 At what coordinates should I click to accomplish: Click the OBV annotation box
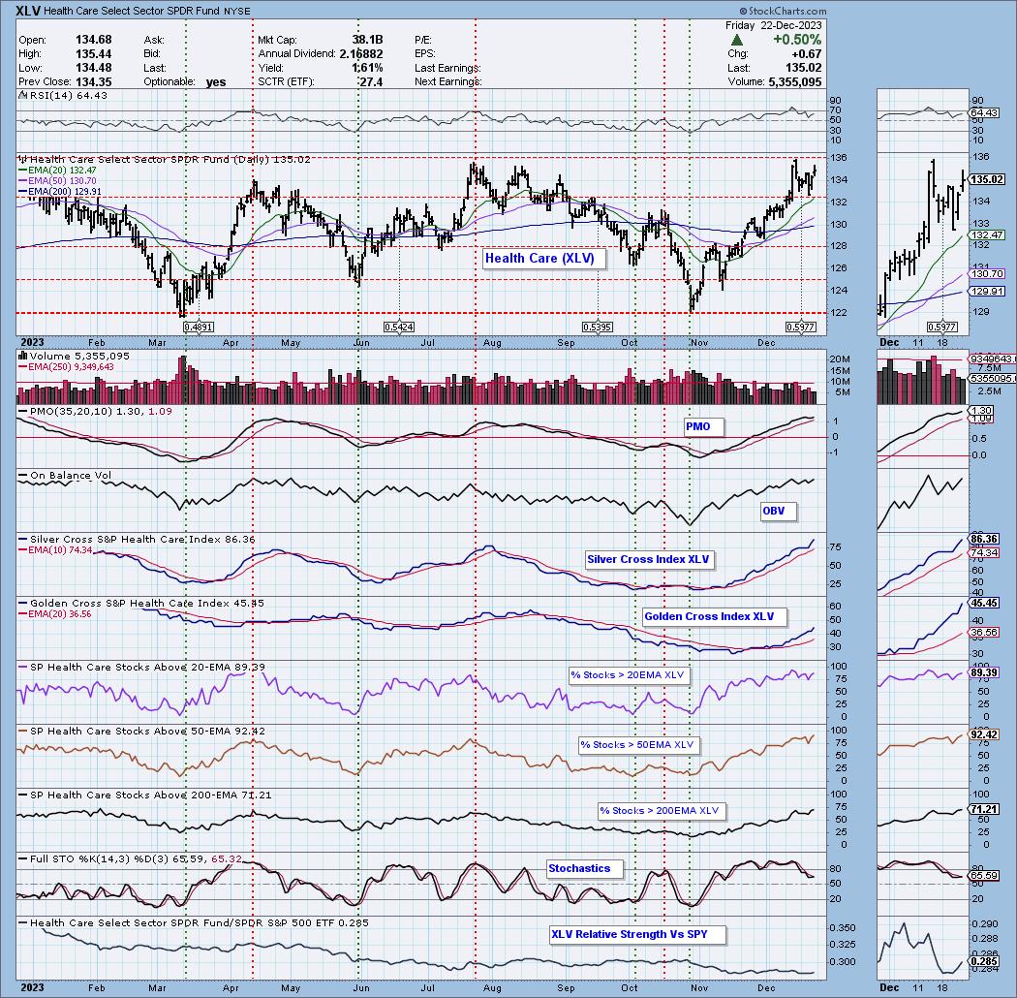tap(778, 512)
